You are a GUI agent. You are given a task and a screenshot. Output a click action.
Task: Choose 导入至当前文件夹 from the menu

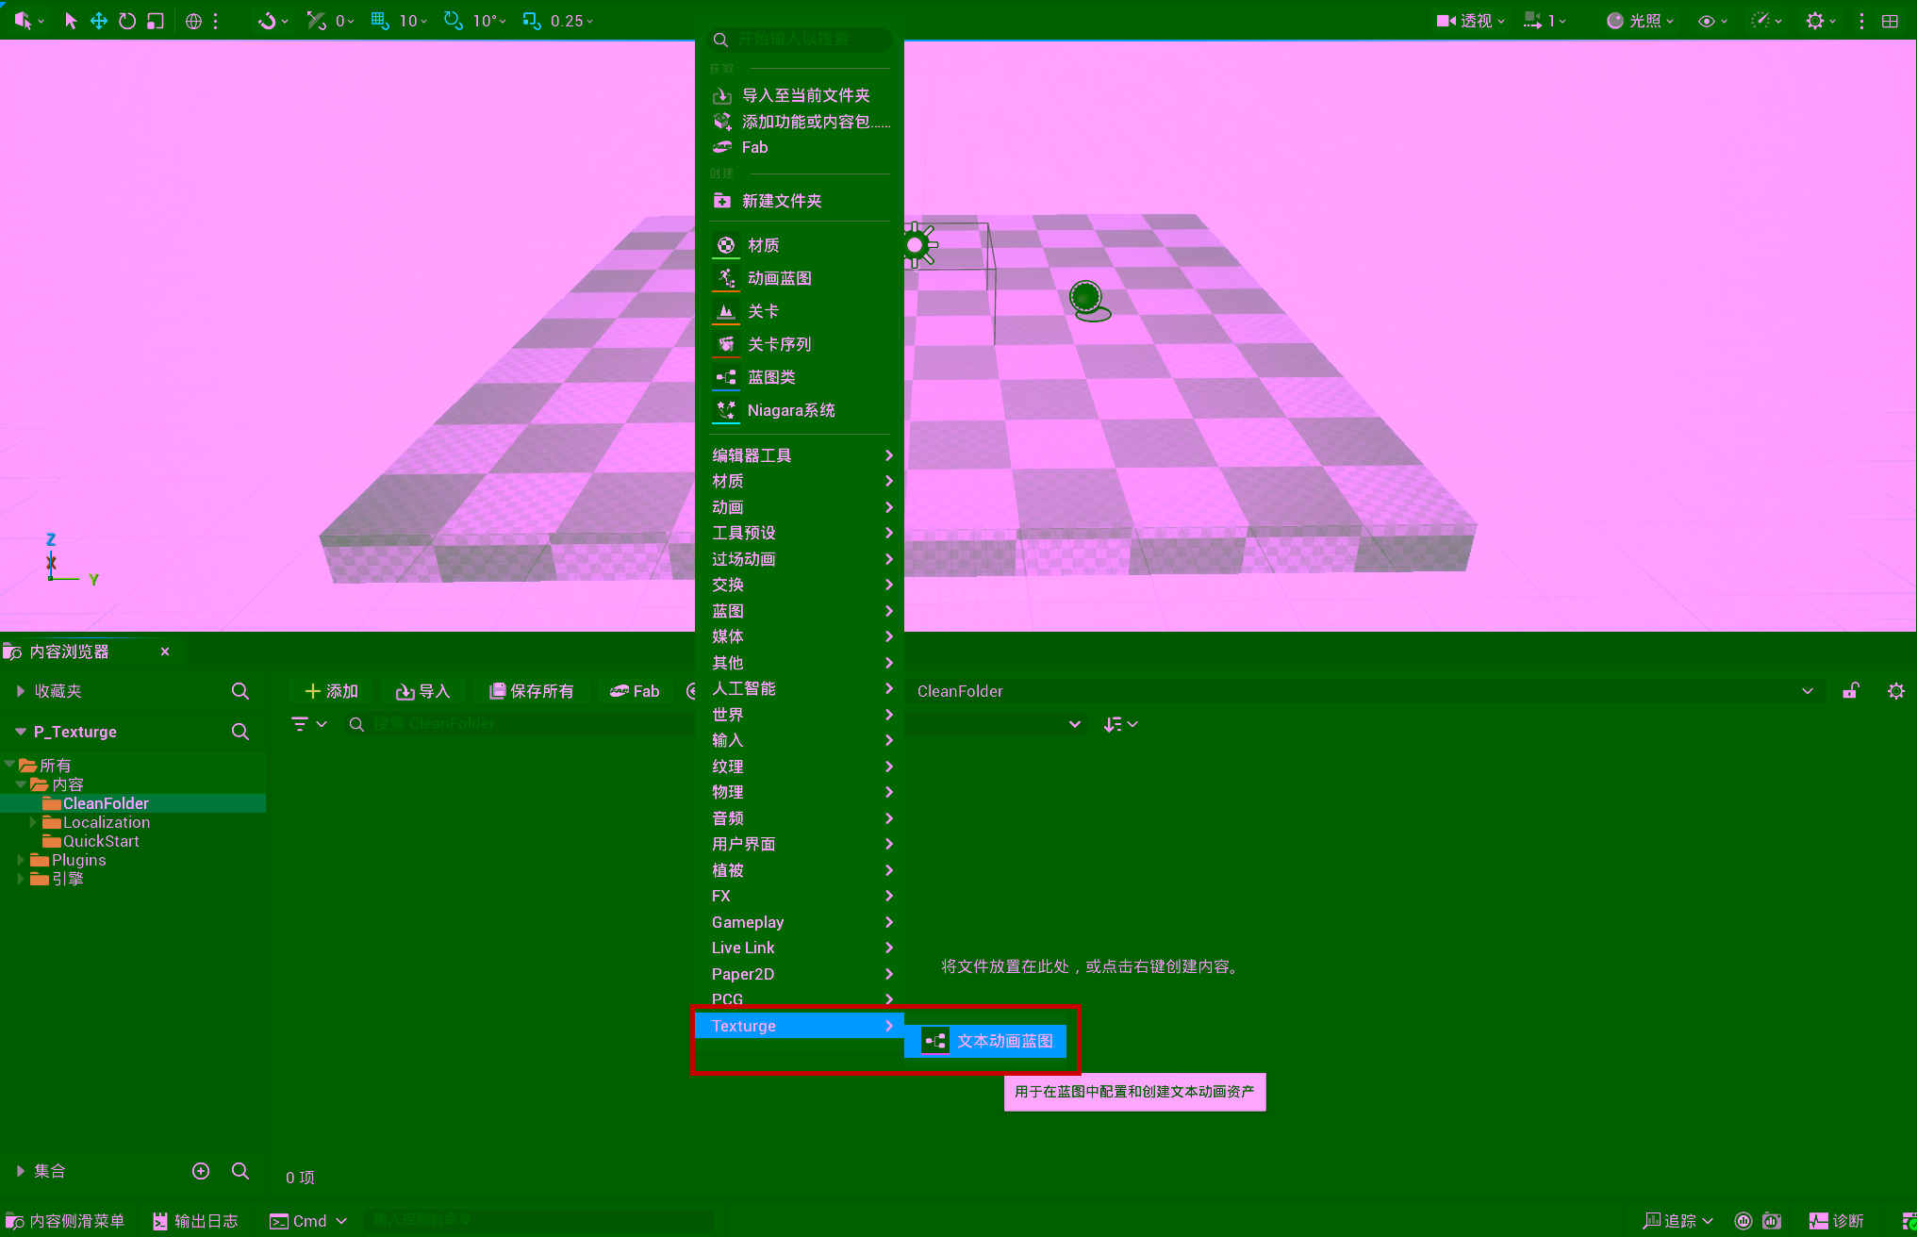pyautogui.click(x=800, y=95)
